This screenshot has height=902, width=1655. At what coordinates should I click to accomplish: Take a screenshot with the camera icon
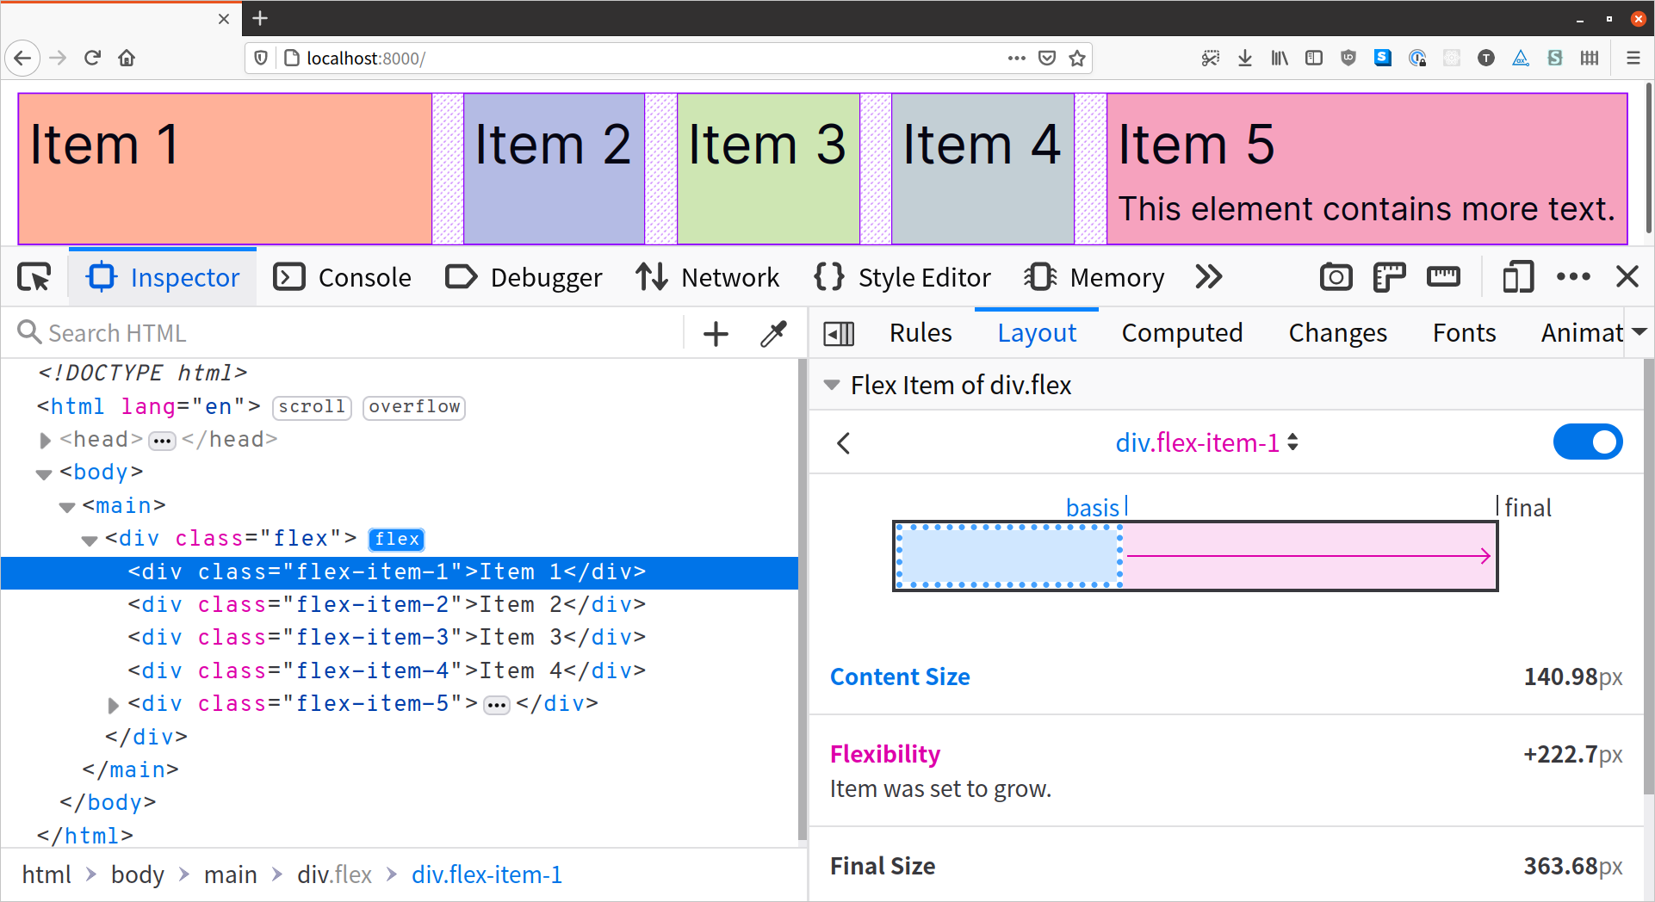1336,276
